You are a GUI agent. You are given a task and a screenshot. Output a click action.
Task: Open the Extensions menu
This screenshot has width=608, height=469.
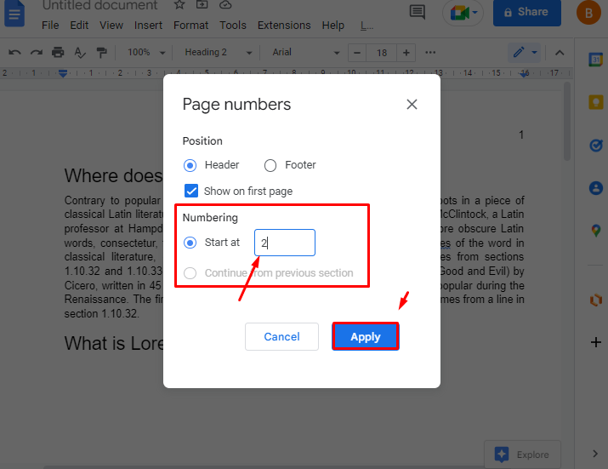click(284, 26)
